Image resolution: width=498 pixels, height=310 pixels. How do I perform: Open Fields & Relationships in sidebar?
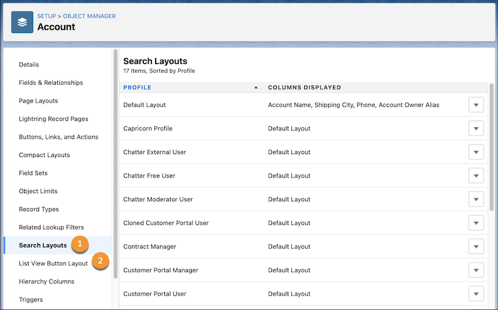click(51, 83)
